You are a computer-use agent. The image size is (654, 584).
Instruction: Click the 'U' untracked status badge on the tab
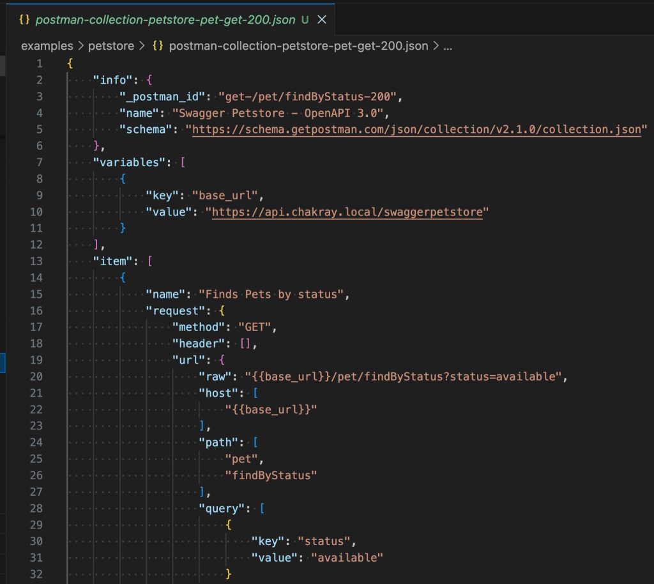pos(305,20)
